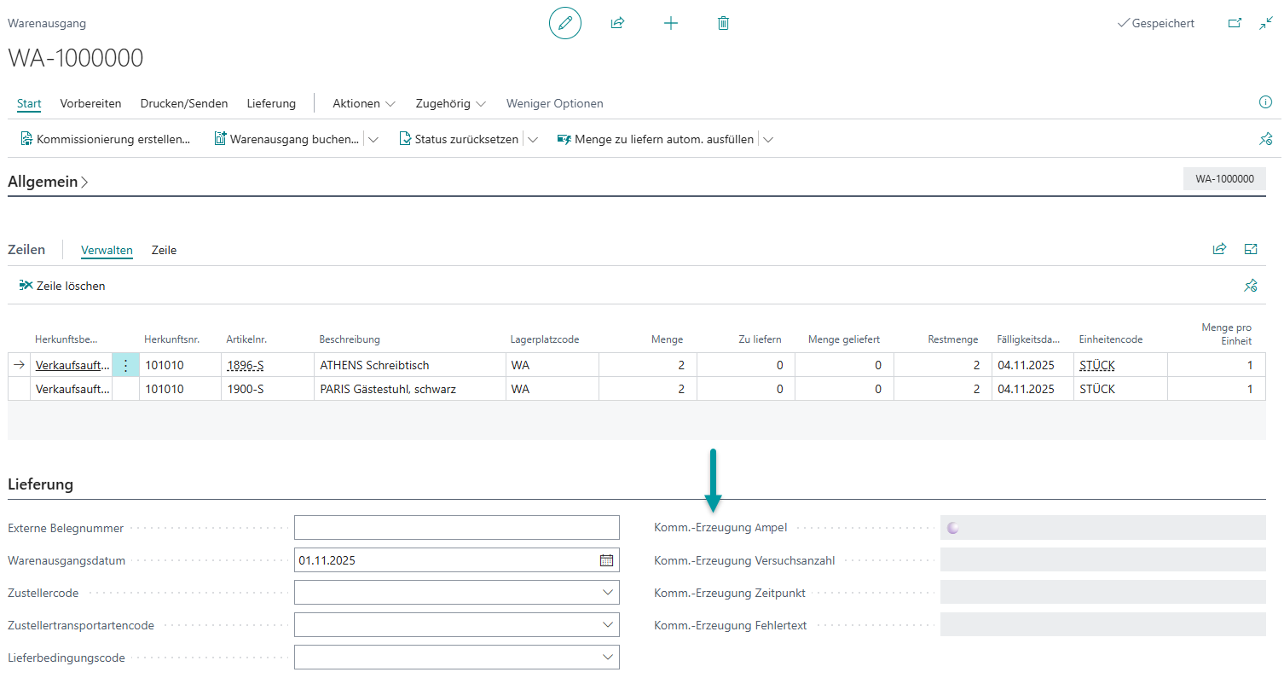This screenshot has width=1284, height=678.
Task: Click the trash delete icon
Action: point(723,23)
